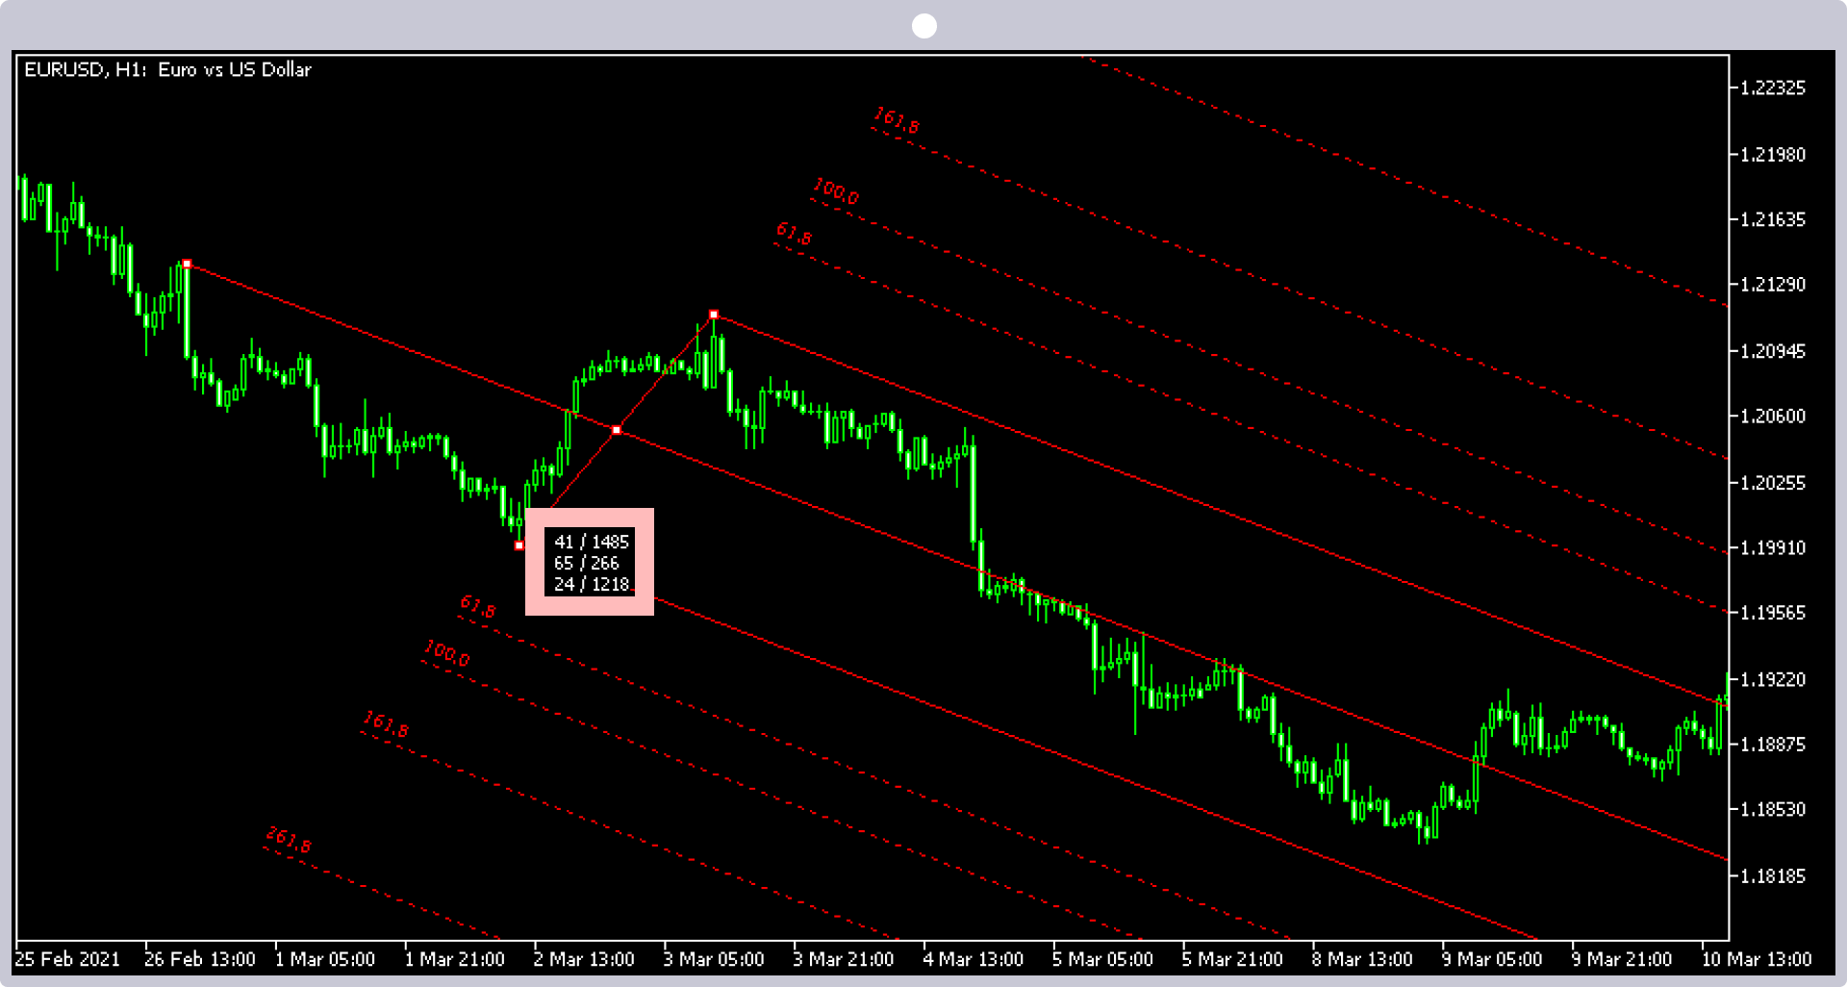Viewport: 1847px width, 987px height.
Task: Click the 5 Mar 05:00 time label
Action: click(x=1102, y=959)
